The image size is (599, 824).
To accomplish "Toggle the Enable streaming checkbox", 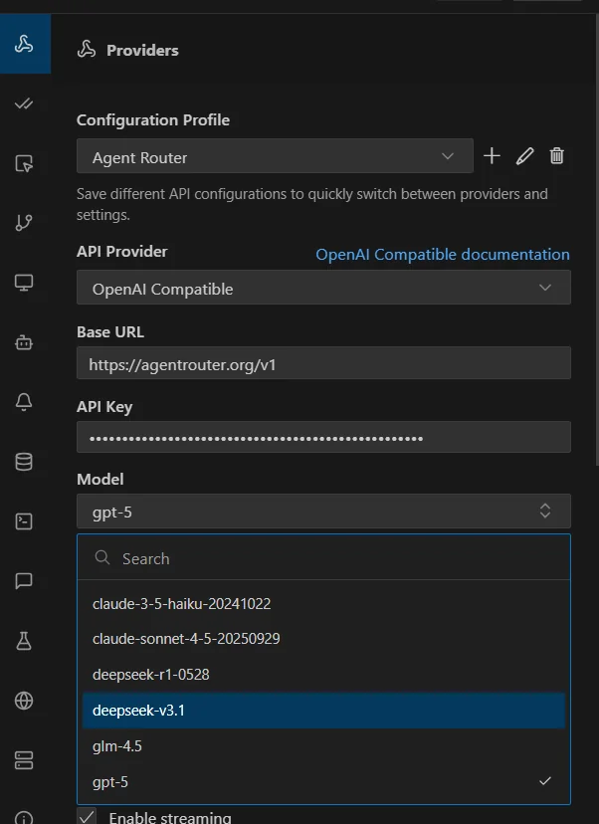I will (x=88, y=817).
